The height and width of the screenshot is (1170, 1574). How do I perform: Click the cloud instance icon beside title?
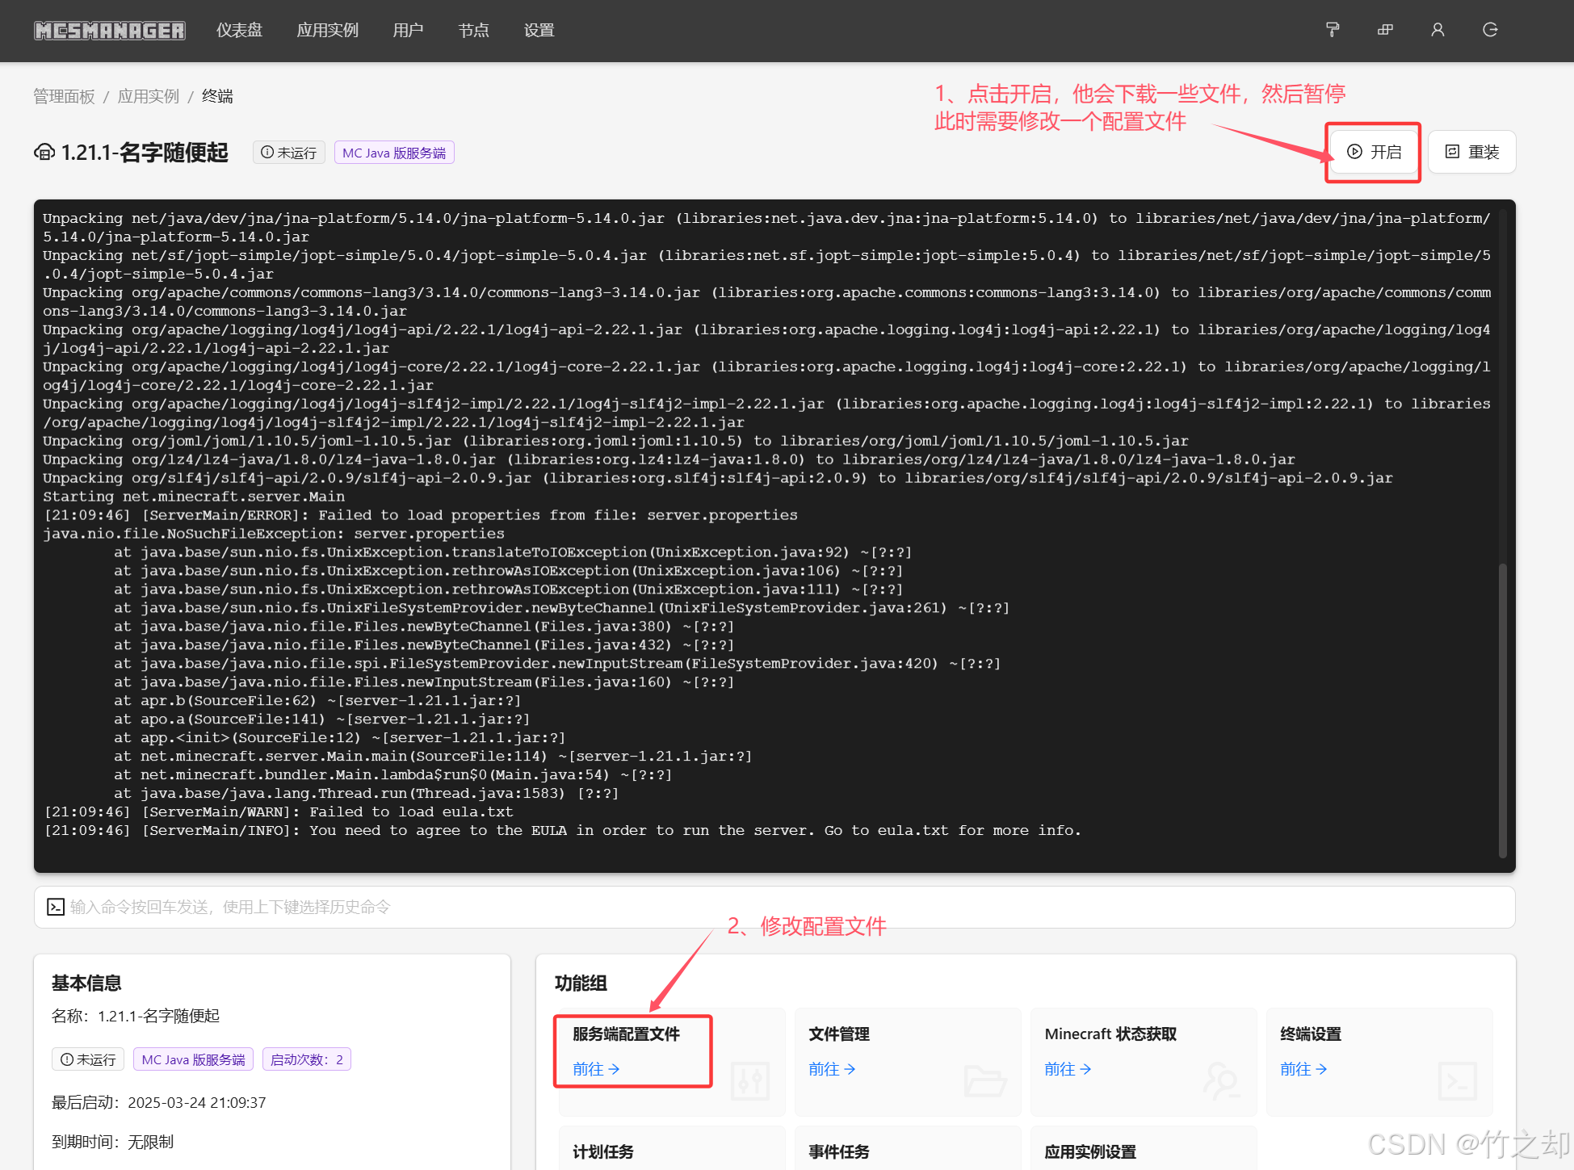pos(44,152)
